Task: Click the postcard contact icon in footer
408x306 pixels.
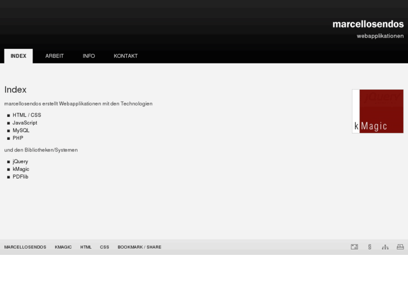Action: (x=354, y=247)
